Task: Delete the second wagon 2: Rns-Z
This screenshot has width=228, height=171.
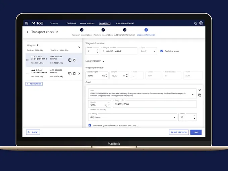Action: [x=74, y=73]
